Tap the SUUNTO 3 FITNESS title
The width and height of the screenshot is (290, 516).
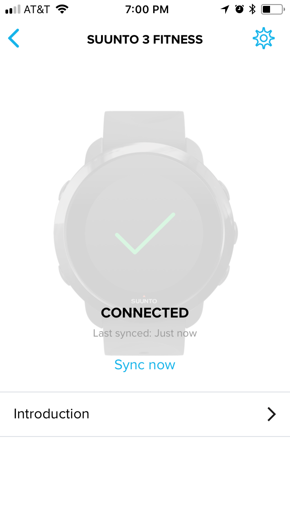(x=145, y=40)
